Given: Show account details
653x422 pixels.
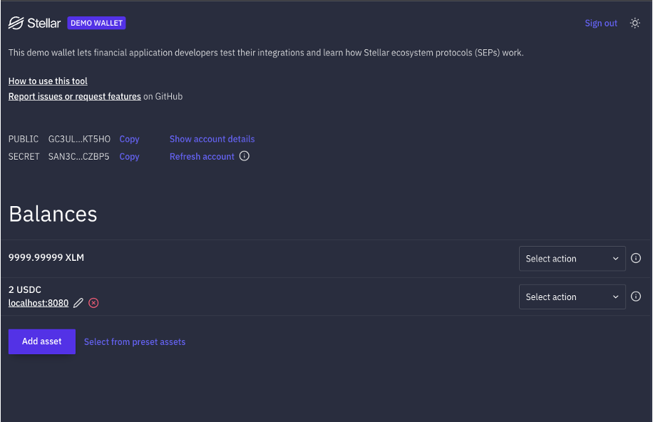Looking at the screenshot, I should tap(212, 139).
